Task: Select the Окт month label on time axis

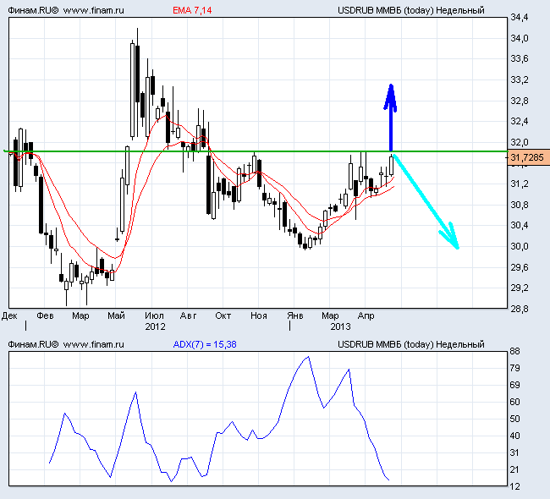Action: pos(223,315)
